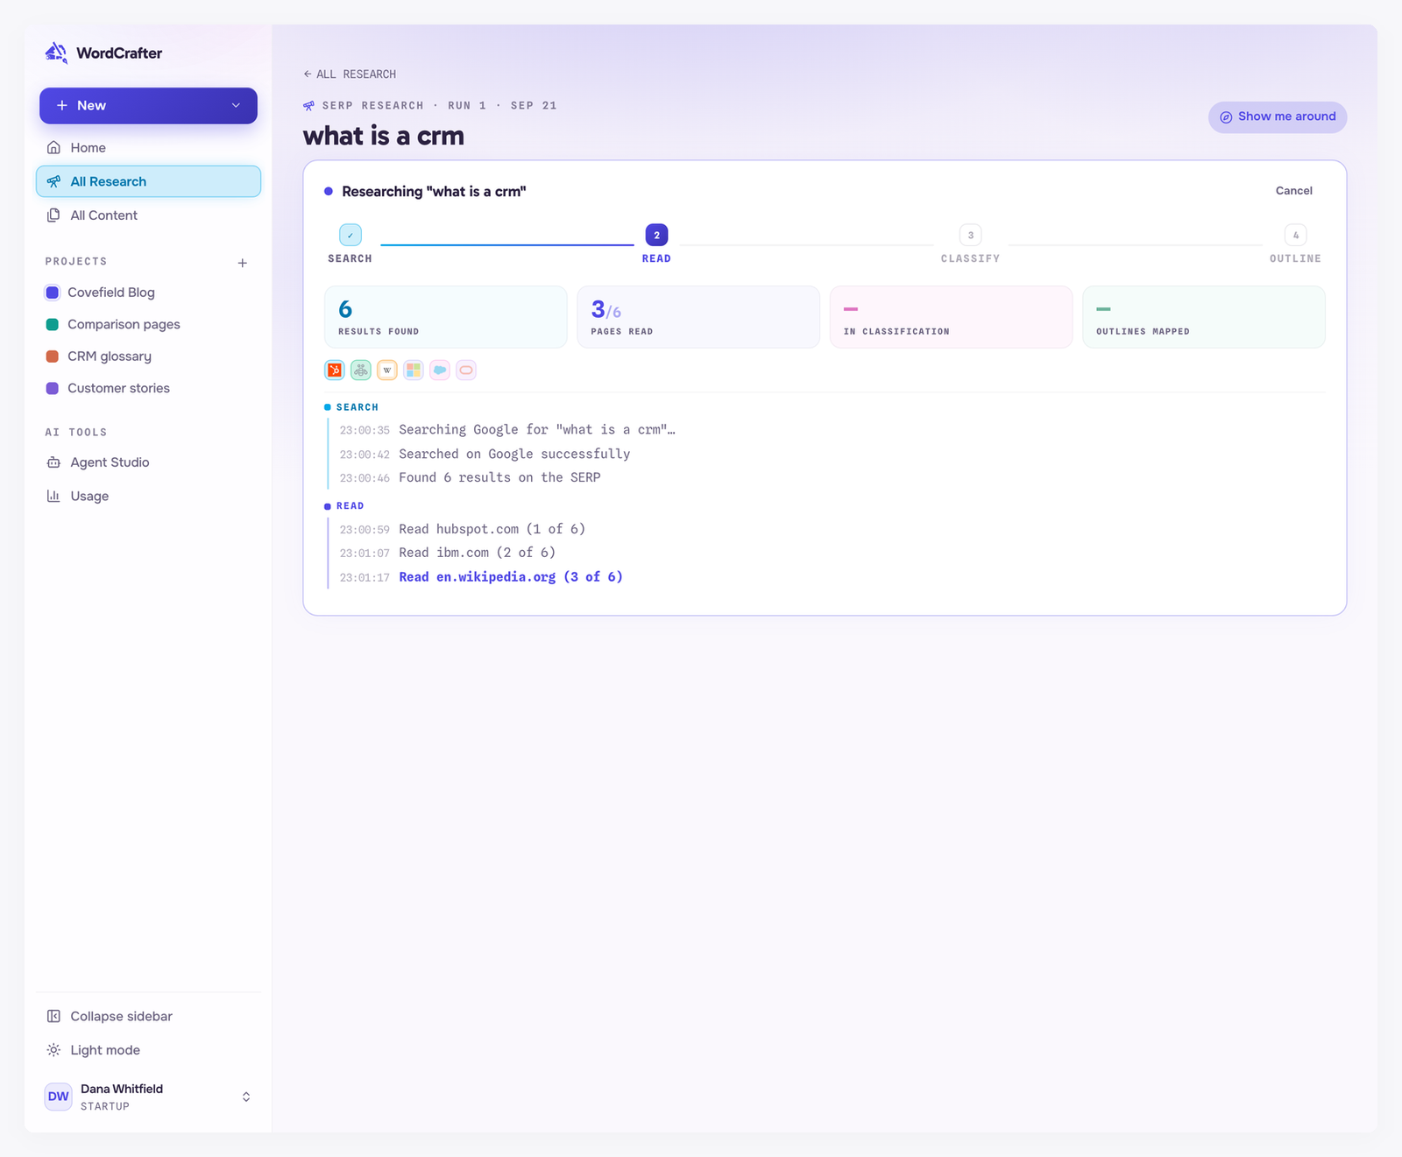The width and height of the screenshot is (1402, 1157).
Task: Open the Usage page
Action: [148, 496]
